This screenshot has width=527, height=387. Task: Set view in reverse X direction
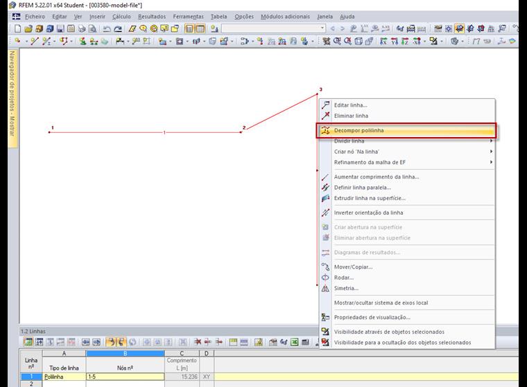pyautogui.click(x=417, y=42)
